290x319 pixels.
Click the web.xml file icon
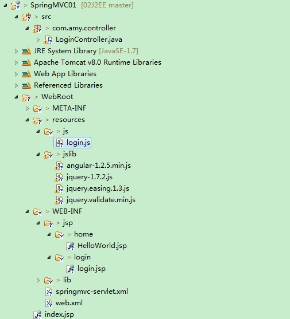point(49,303)
